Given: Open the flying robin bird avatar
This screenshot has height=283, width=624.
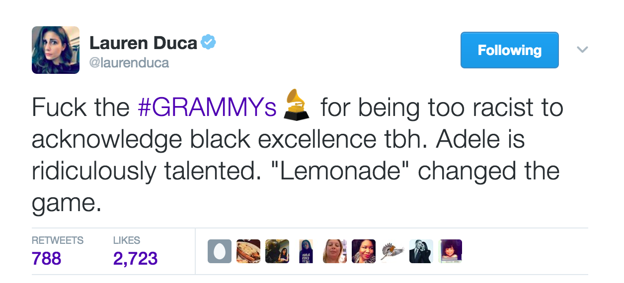Looking at the screenshot, I should pos(392,251).
